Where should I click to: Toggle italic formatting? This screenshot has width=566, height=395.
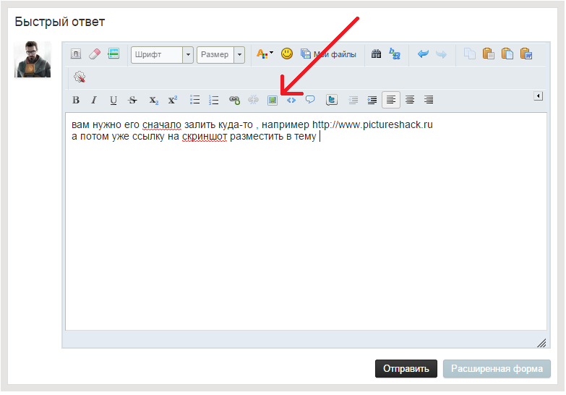94,100
